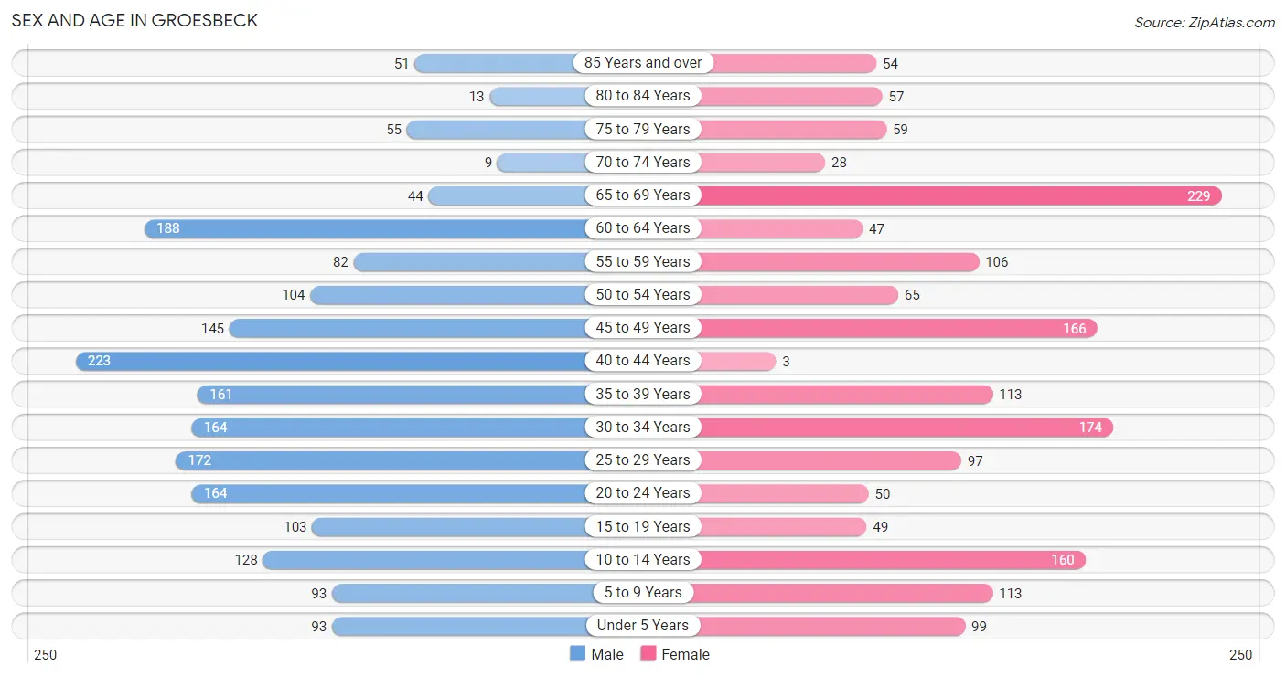Click the Sex and Age in Groesbeck title
1286x676 pixels.
(x=134, y=20)
